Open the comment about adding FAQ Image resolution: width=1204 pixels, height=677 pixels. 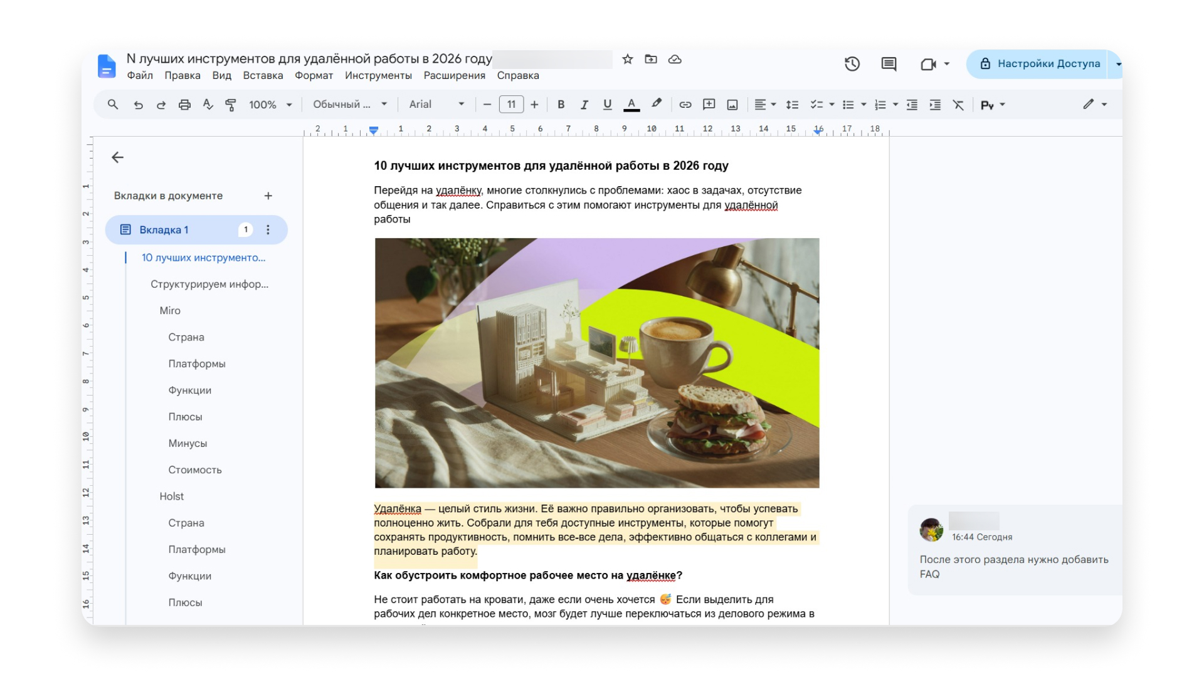[x=1015, y=550]
